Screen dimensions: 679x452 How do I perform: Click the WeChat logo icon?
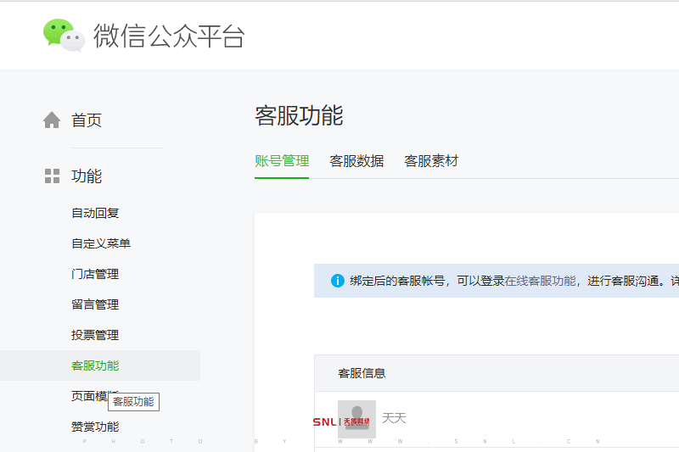tap(64, 36)
